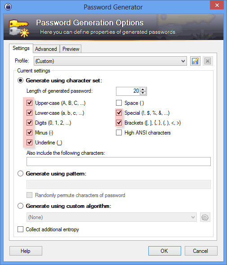Click the OK button

(165, 251)
